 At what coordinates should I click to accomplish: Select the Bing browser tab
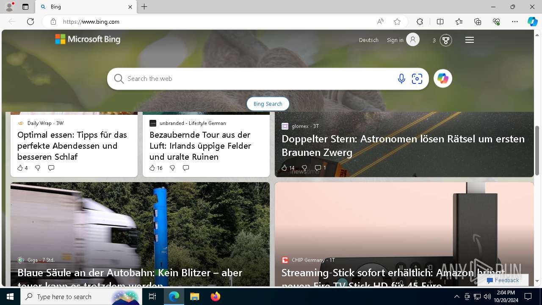pos(86,7)
